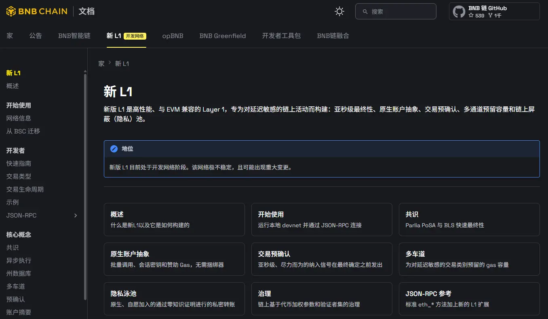The height and width of the screenshot is (319, 548).
Task: Open the BNB链融合 tab
Action: tap(333, 36)
